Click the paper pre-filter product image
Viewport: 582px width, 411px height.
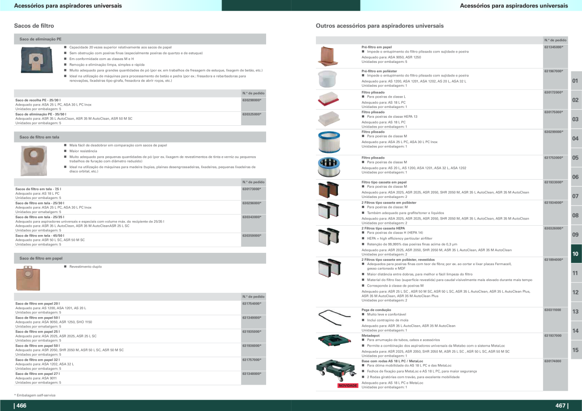coord(328,57)
